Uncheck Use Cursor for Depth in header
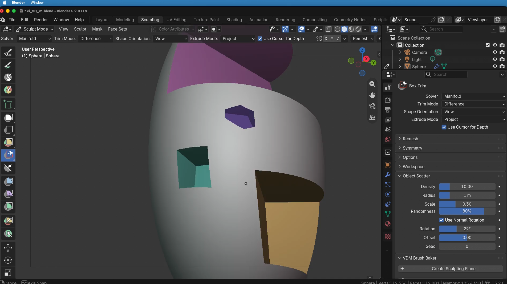 point(260,39)
